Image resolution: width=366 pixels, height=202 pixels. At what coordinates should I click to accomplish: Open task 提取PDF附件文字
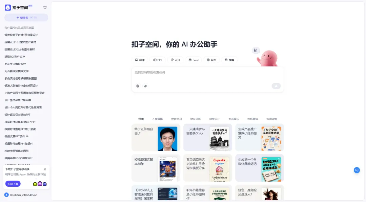click(x=15, y=57)
